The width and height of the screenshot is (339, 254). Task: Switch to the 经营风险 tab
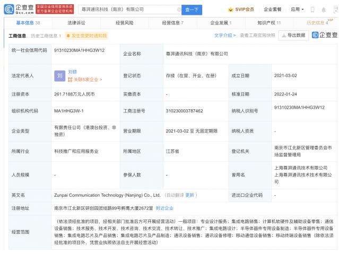(125, 23)
